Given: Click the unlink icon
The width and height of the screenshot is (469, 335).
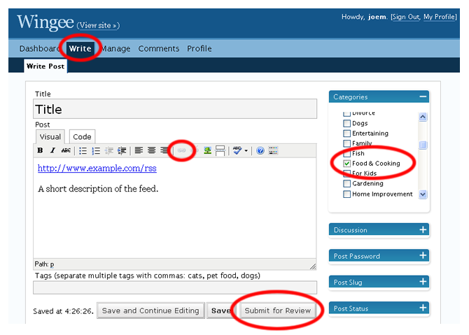Looking at the screenshot, I should [x=195, y=150].
